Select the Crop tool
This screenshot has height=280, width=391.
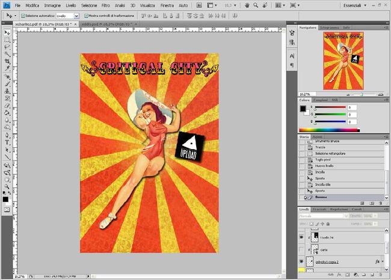point(7,61)
